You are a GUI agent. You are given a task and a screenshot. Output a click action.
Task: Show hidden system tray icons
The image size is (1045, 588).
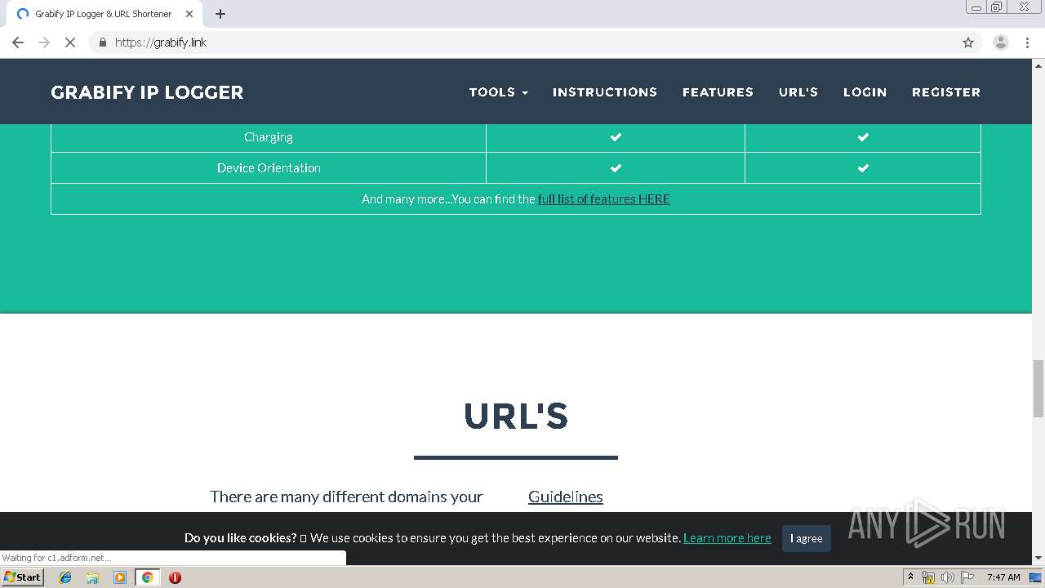(910, 577)
